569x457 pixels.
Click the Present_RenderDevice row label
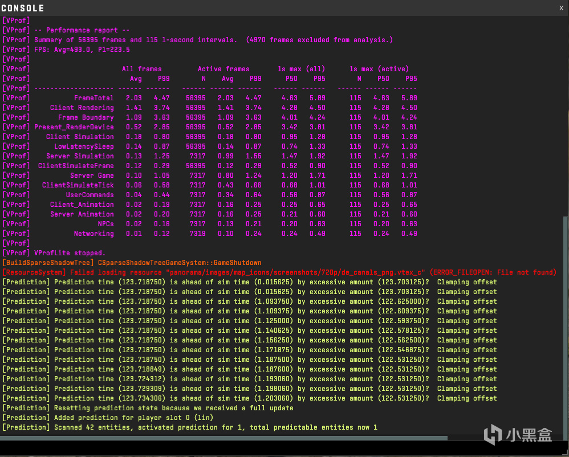[x=74, y=127]
